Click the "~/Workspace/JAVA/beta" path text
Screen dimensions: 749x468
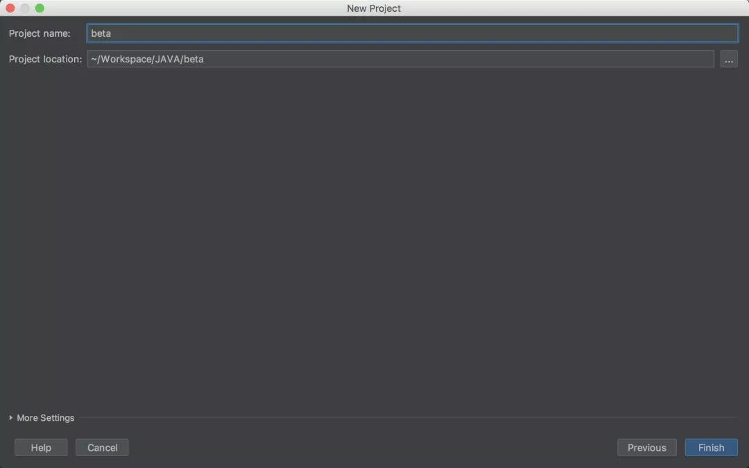click(147, 60)
